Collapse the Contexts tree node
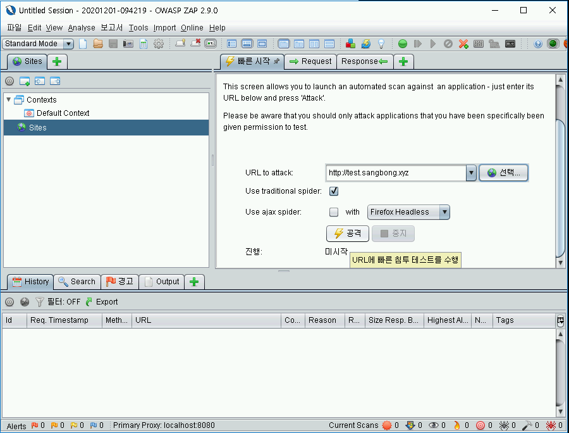 (8, 99)
